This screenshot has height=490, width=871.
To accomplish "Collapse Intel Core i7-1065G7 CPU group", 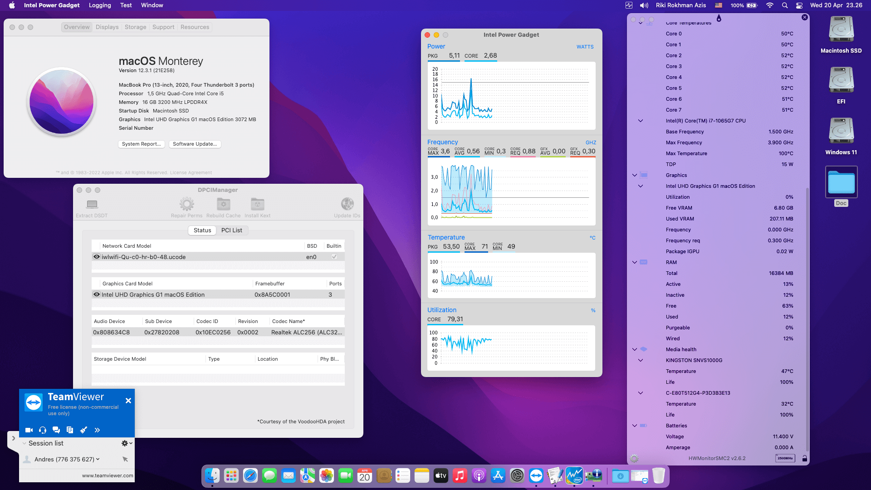I will tap(641, 121).
